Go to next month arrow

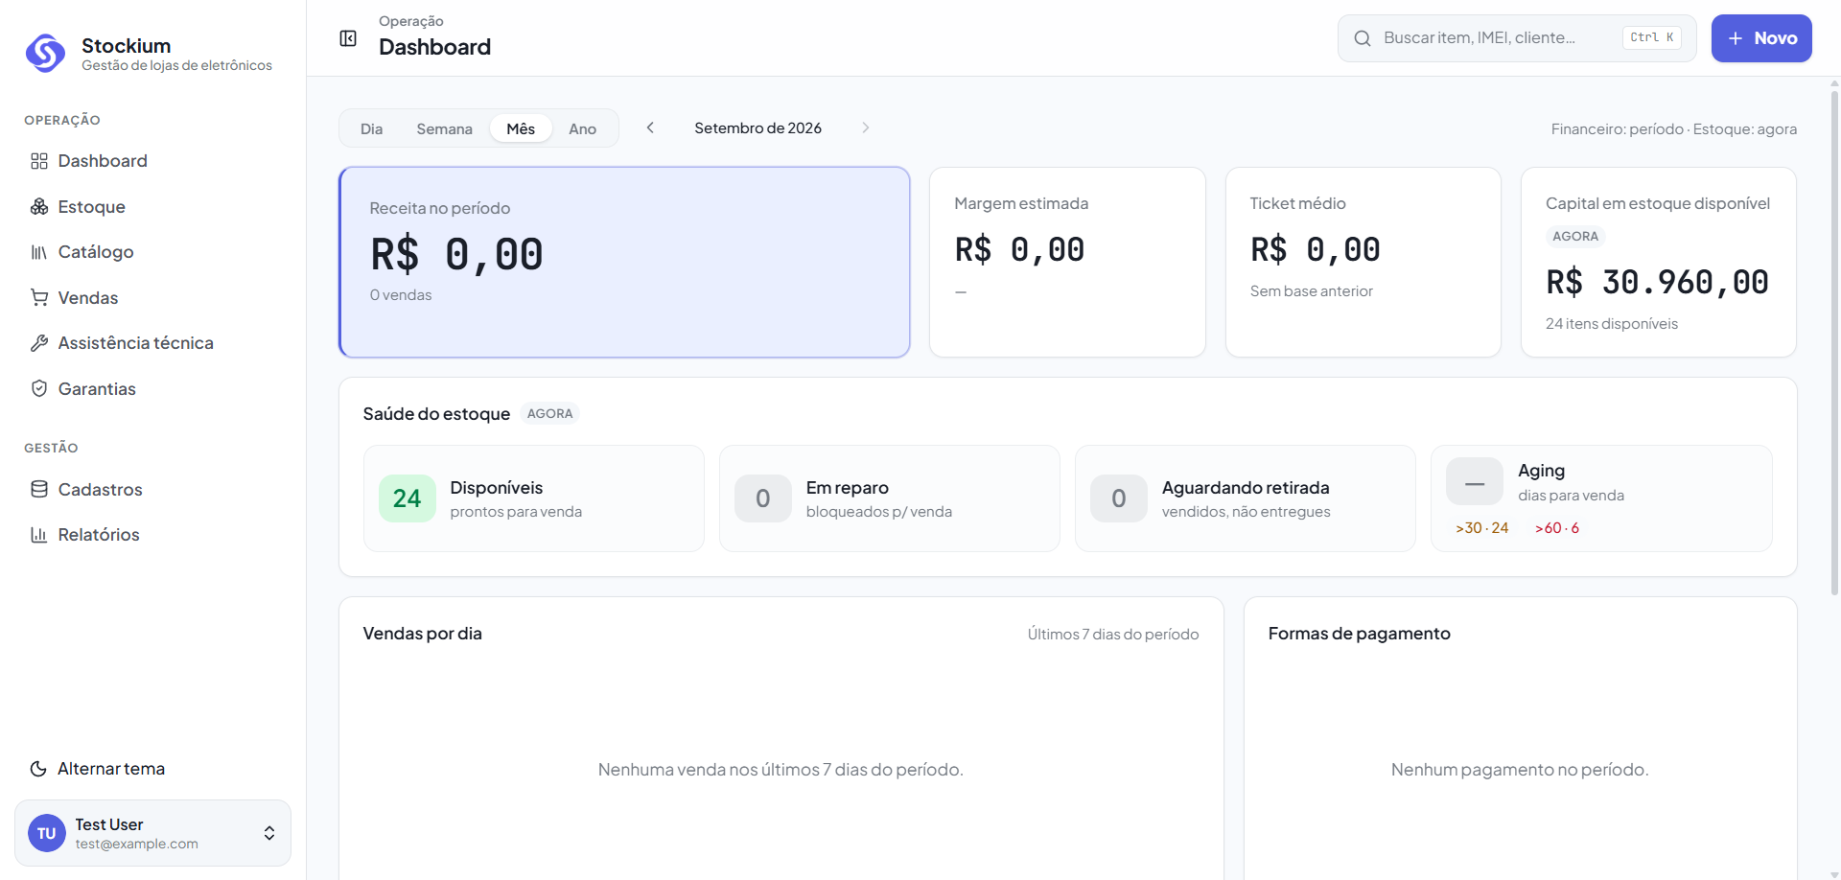[x=865, y=127]
